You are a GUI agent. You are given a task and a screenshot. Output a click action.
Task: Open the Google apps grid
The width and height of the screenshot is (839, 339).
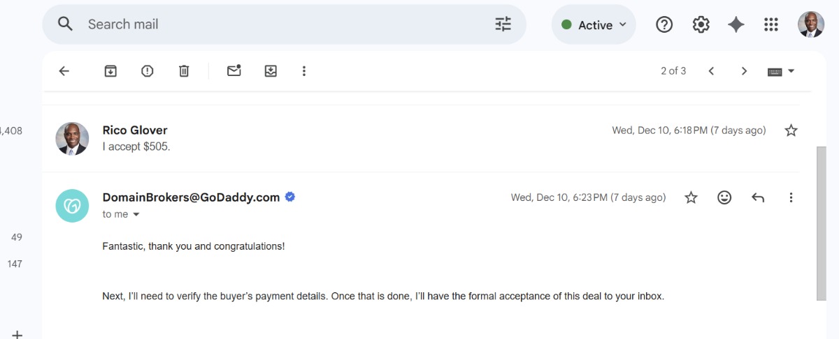tap(771, 25)
